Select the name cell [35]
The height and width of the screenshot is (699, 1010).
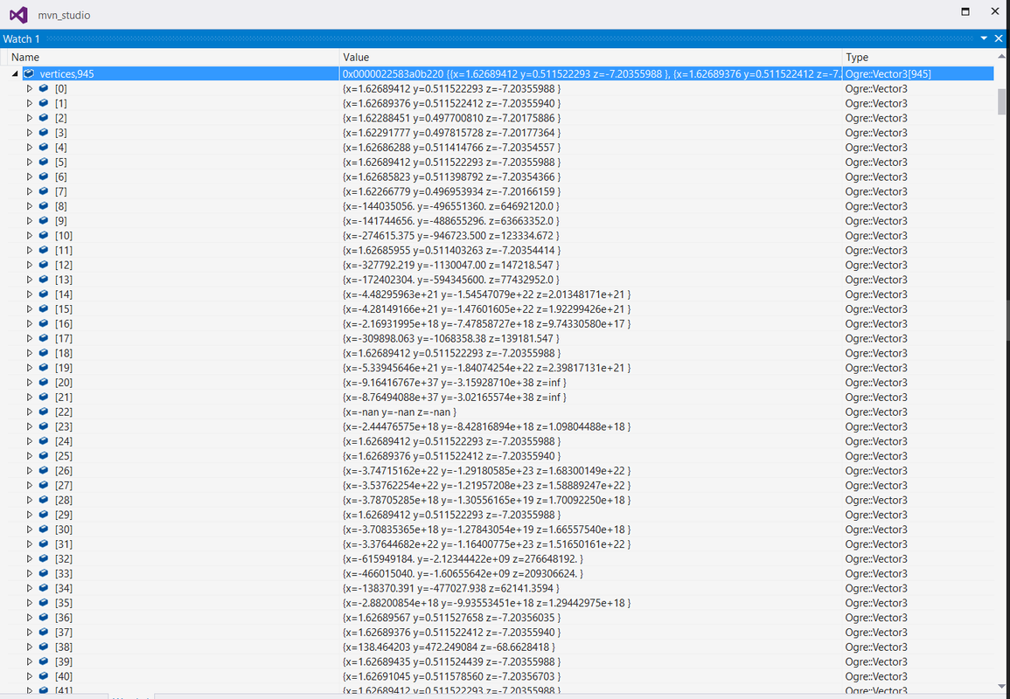(64, 603)
